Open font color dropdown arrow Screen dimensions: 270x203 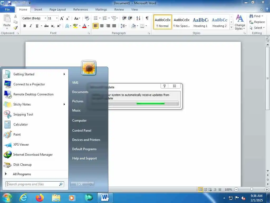click(89, 26)
